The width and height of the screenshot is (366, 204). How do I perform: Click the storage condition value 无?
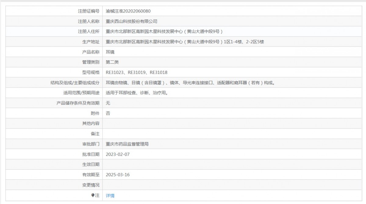(x=108, y=103)
